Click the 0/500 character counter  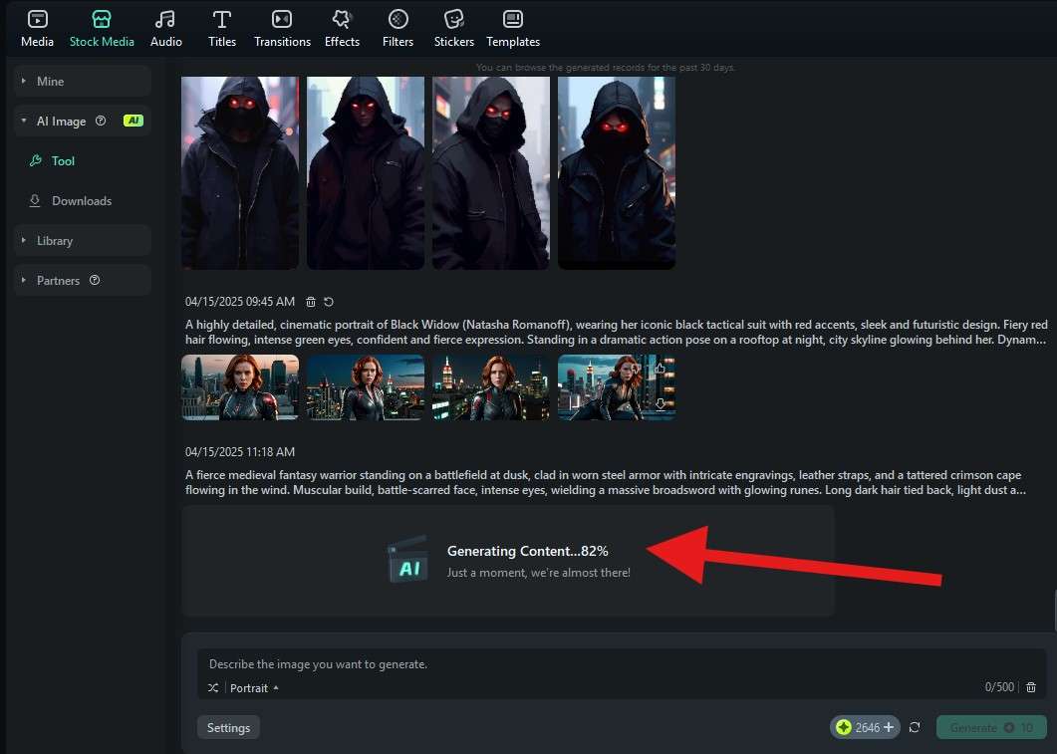[999, 687]
